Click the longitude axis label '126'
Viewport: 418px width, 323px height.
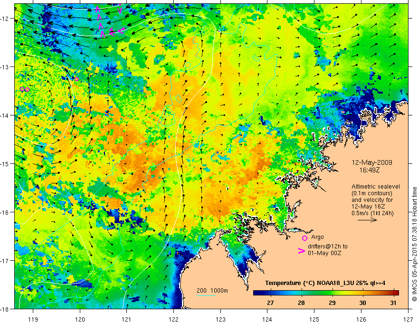pyautogui.click(x=361, y=319)
